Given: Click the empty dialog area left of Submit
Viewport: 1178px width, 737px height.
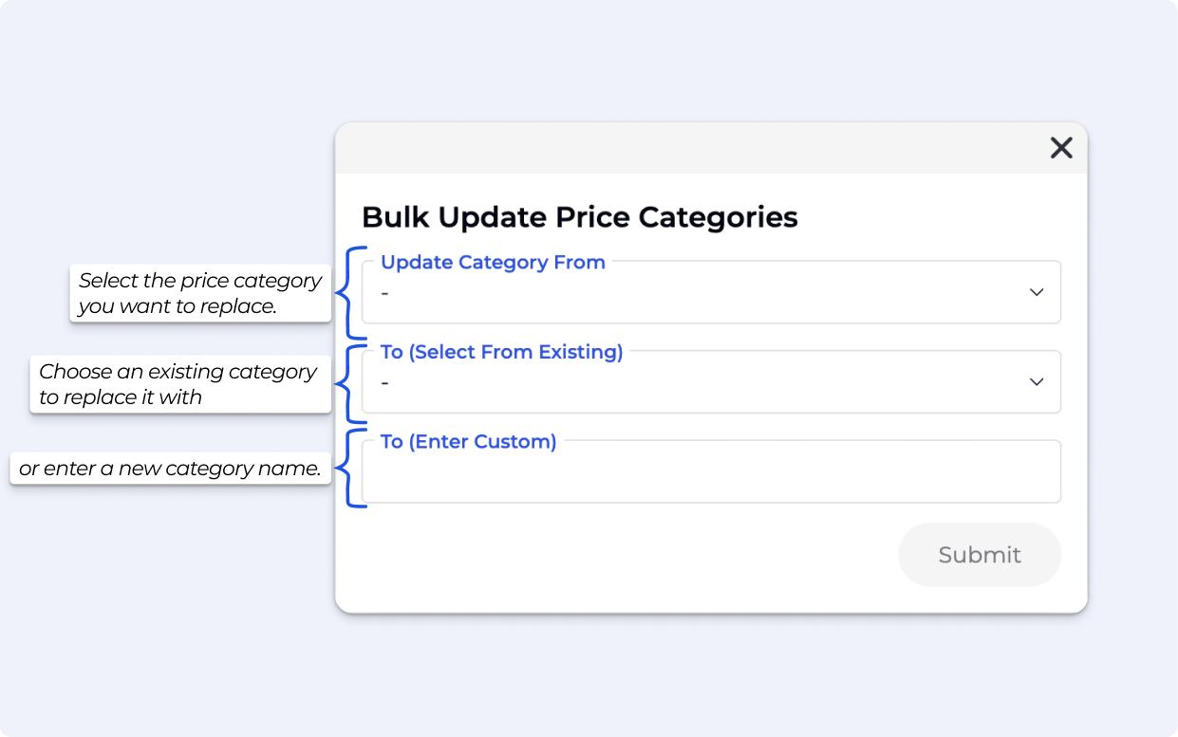Looking at the screenshot, I should click(617, 555).
